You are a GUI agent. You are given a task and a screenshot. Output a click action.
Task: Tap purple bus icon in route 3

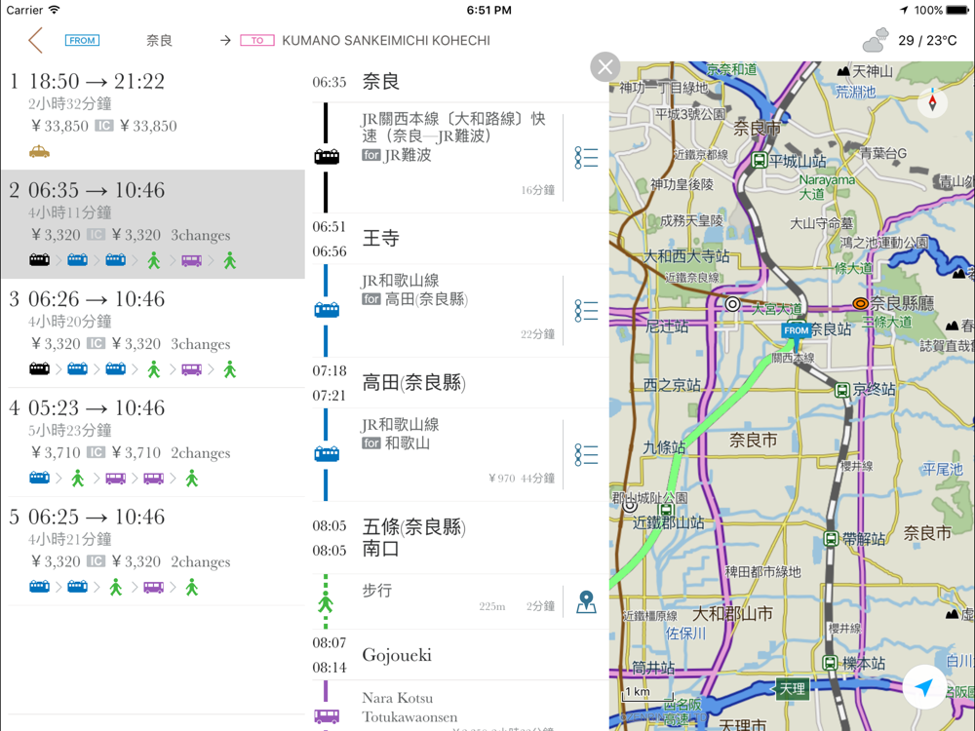click(x=191, y=369)
